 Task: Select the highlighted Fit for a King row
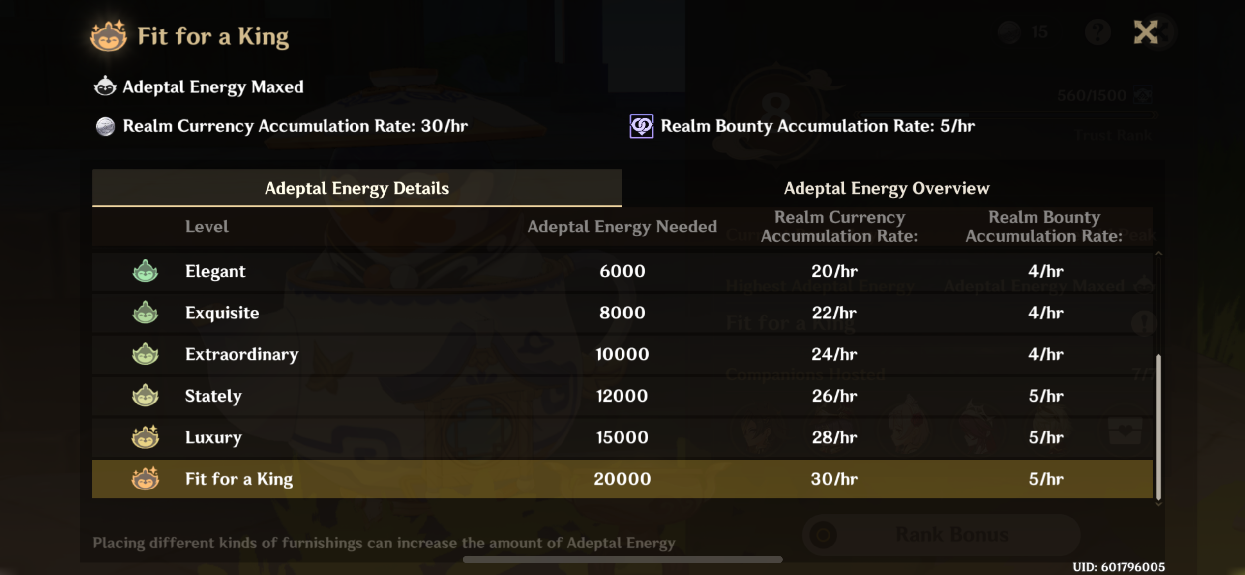coord(622,479)
